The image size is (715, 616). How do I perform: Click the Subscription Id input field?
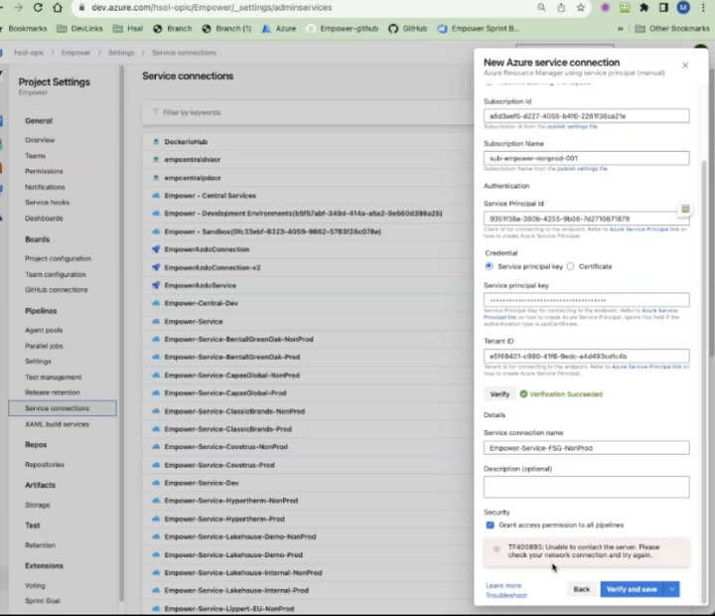pos(587,116)
